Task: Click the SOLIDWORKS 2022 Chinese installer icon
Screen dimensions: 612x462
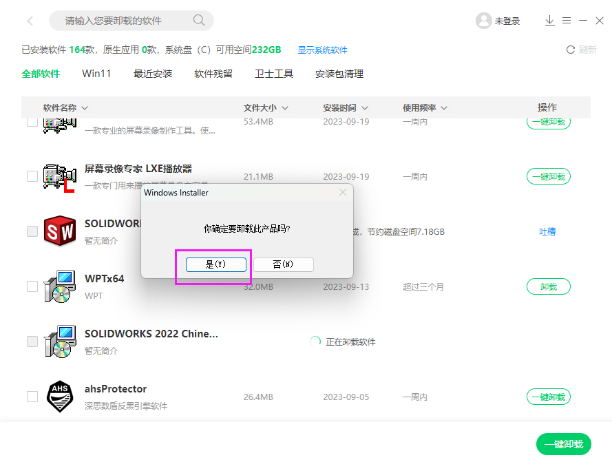Action: click(x=60, y=342)
